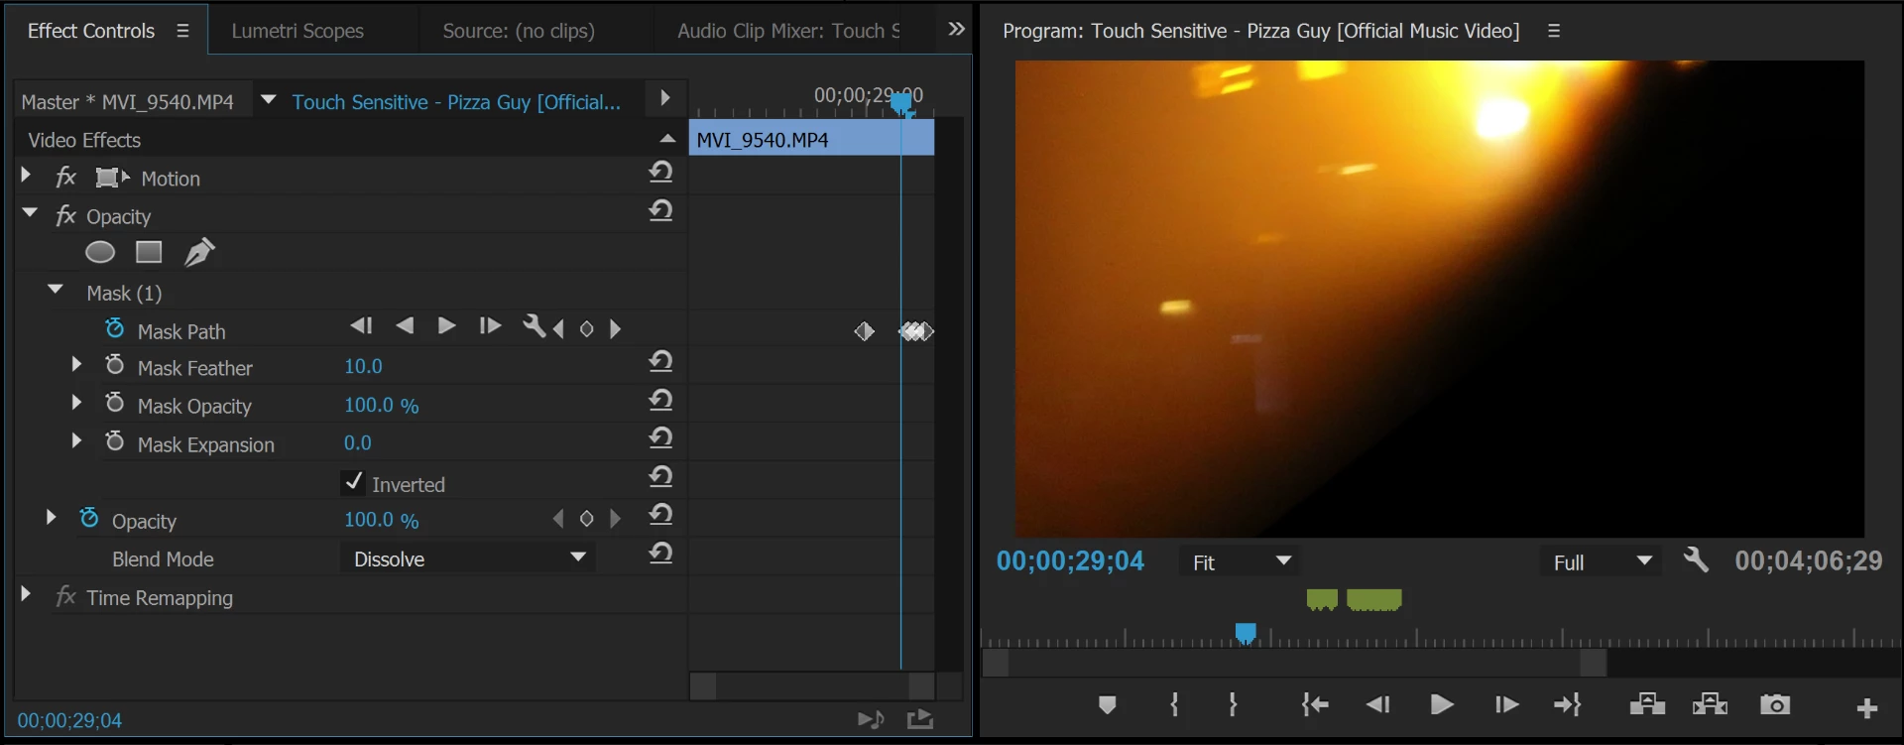1904x745 pixels.
Task: Open the Fit zoom level dropdown
Action: 1241,561
